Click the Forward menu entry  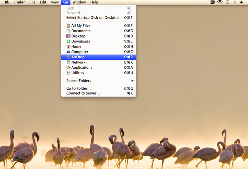point(99,13)
